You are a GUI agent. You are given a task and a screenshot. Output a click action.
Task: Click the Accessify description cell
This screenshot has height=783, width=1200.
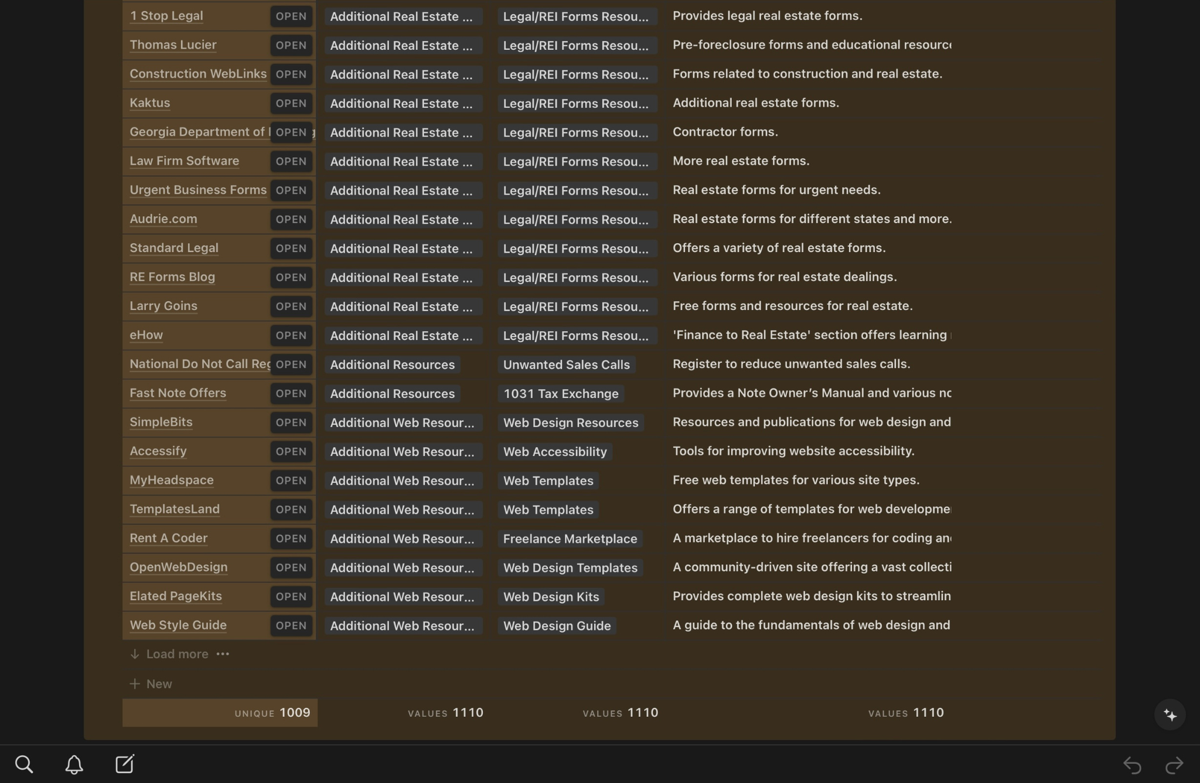[793, 451]
